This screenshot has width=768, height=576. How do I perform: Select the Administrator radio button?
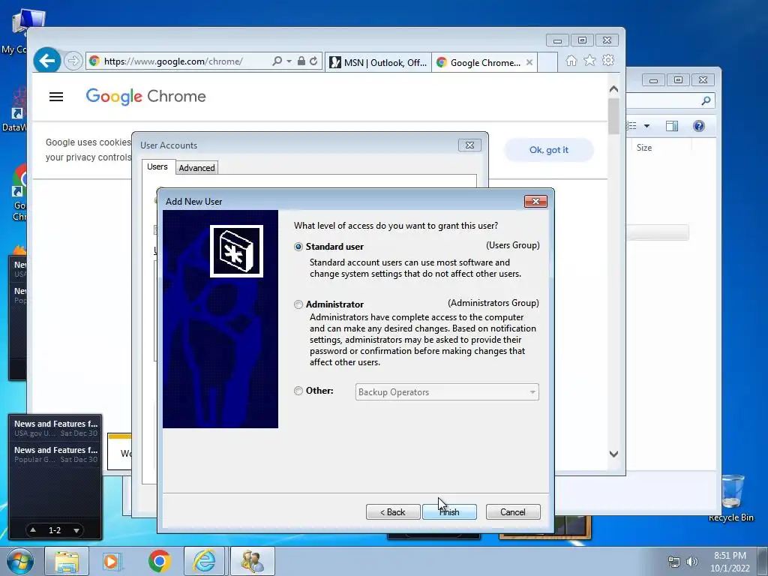298,304
